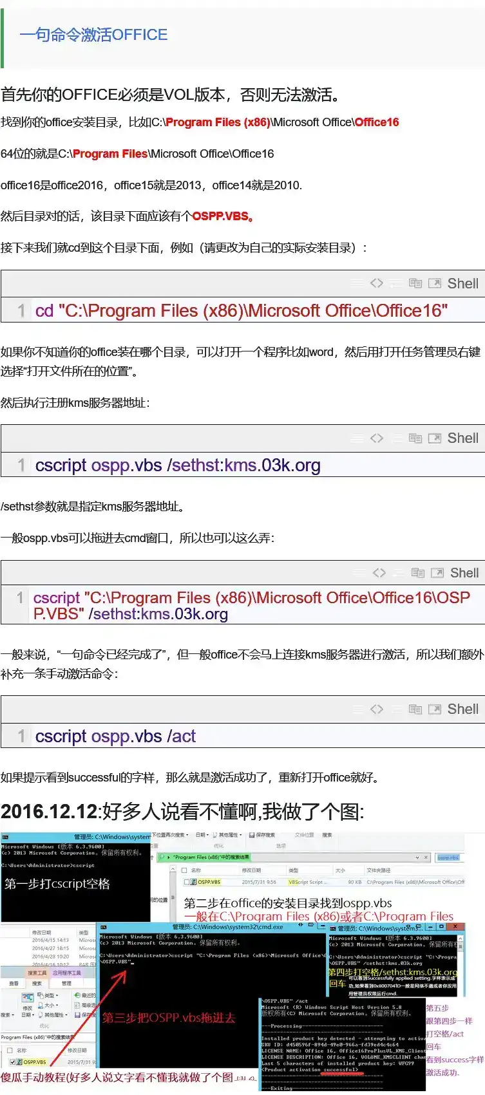Viewport: 485px width, 1095px height.
Task: Click the Shell label above the full-path OSPP.VBS command
Action: pos(464,573)
